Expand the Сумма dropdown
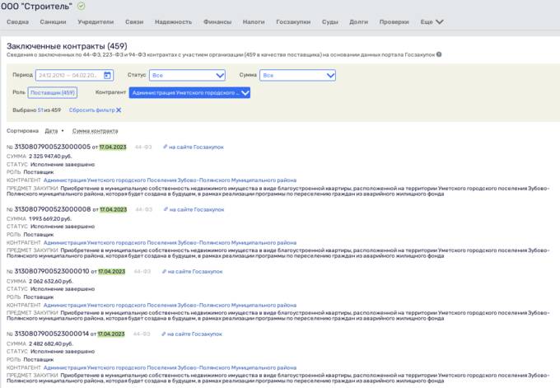 [x=297, y=76]
